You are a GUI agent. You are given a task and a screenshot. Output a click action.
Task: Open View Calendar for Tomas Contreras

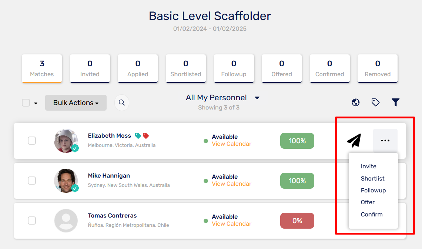point(231,224)
